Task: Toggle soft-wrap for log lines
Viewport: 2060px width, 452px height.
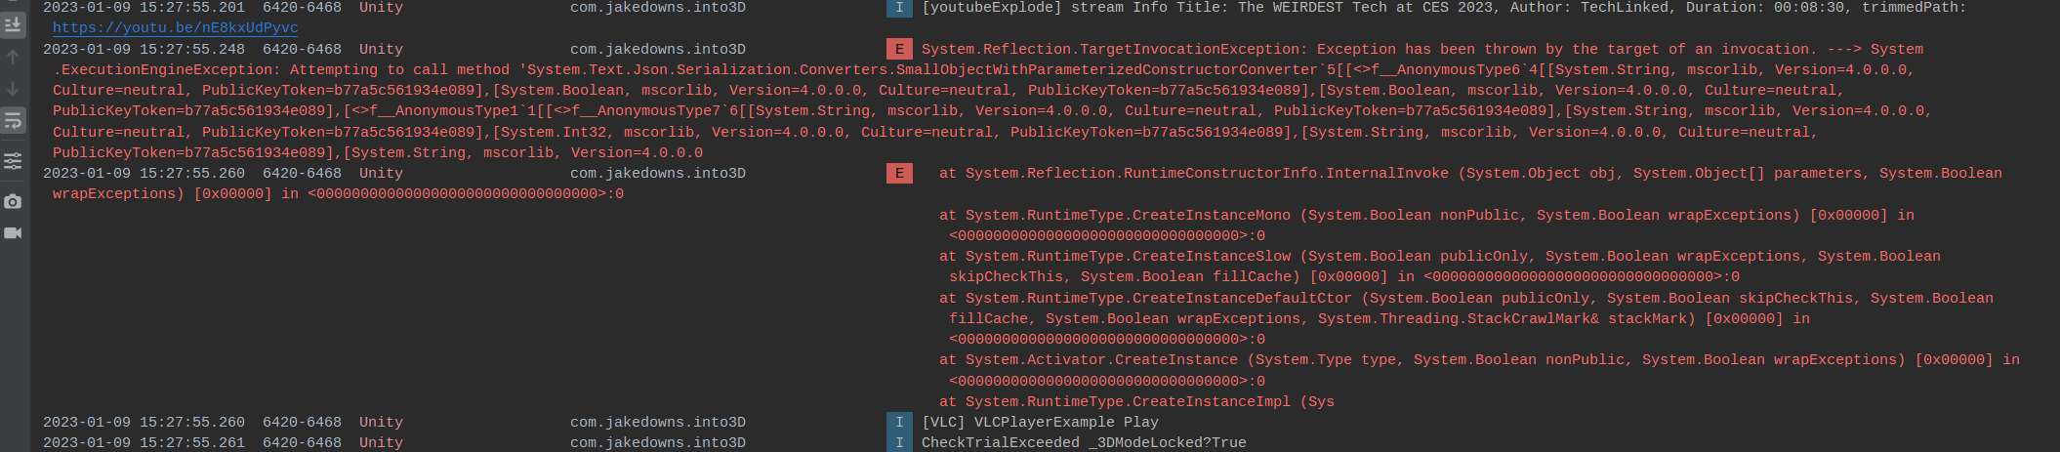Action: coord(13,121)
